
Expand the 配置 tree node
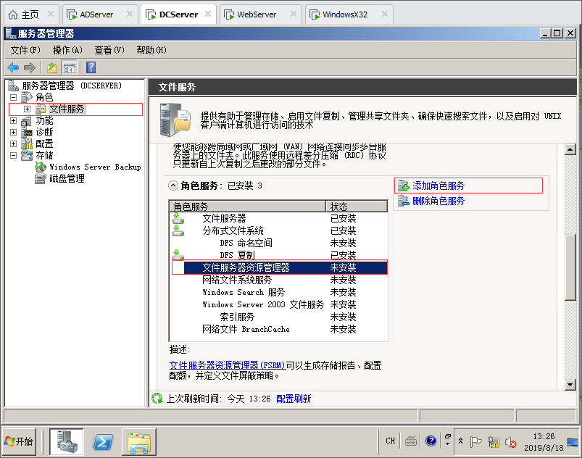coord(13,143)
